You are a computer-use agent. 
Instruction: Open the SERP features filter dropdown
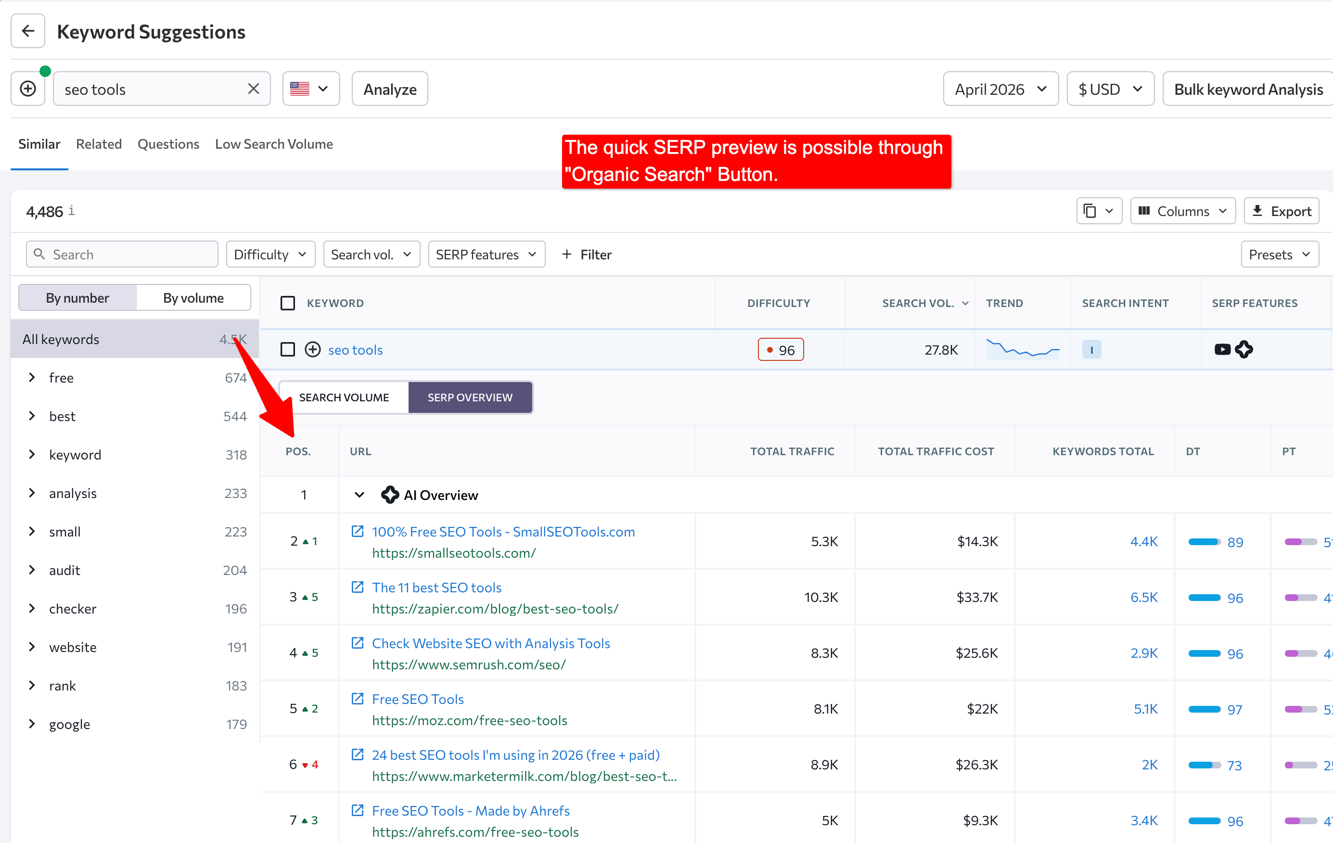point(486,254)
